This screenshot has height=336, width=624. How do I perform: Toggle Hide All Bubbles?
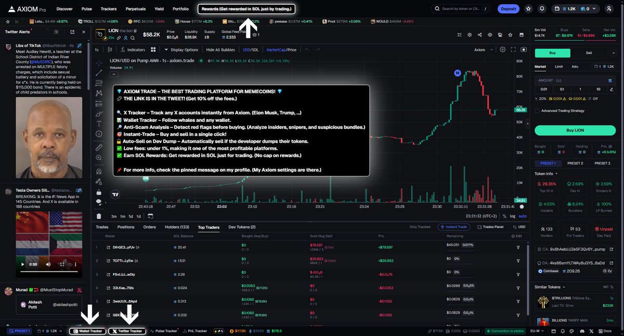[220, 50]
